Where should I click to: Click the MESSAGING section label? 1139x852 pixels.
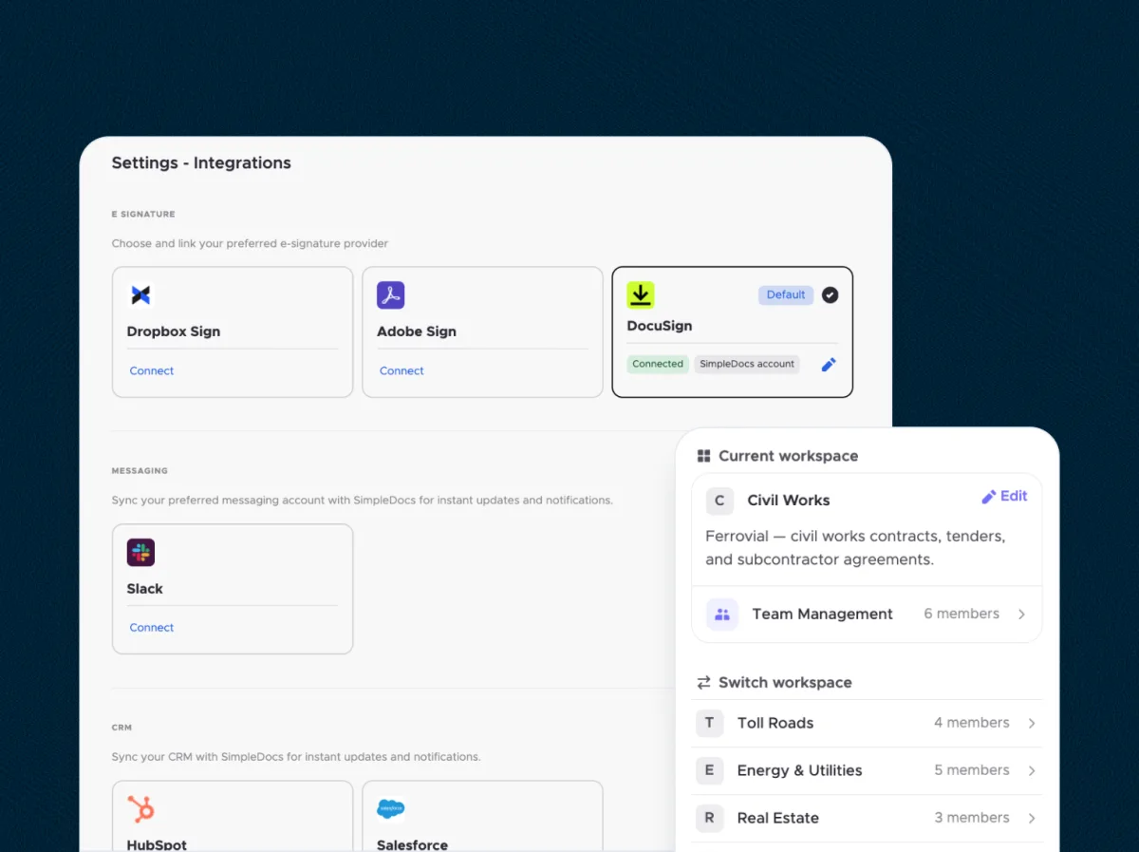coord(140,471)
